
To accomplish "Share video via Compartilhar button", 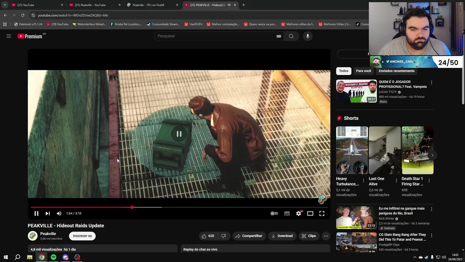I will pyautogui.click(x=249, y=236).
